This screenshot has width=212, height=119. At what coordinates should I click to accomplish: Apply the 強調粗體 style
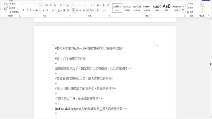[147, 8]
